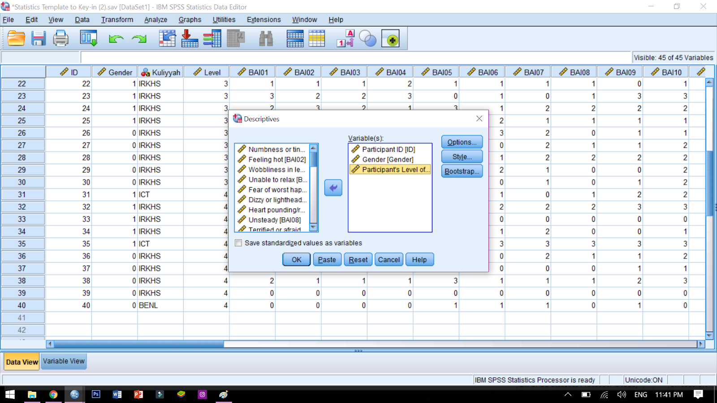The image size is (717, 403).
Task: Click the horizontal scrollbar right arrow
Action: 701,344
